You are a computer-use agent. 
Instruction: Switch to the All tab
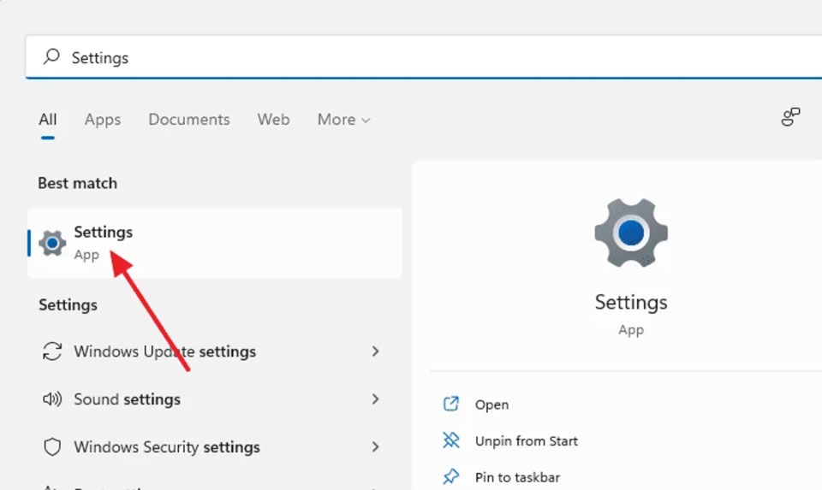48,120
